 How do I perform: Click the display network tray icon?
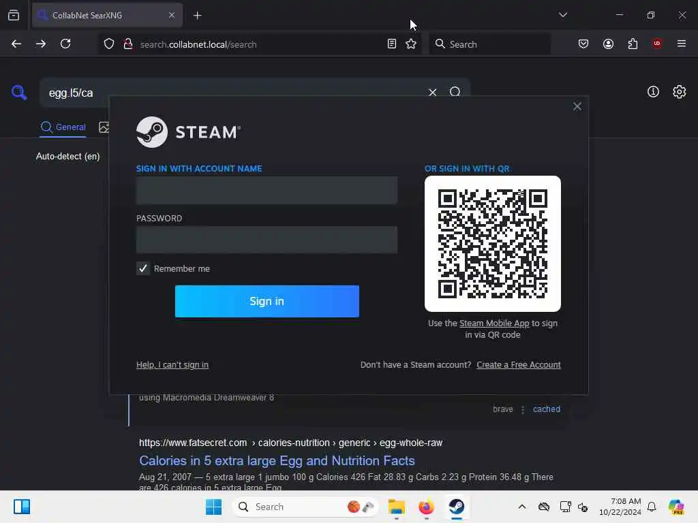coord(565,507)
